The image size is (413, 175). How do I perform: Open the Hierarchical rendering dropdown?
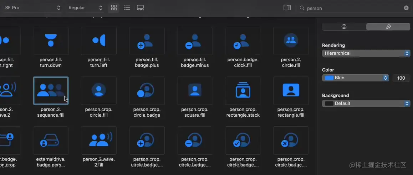(x=366, y=53)
